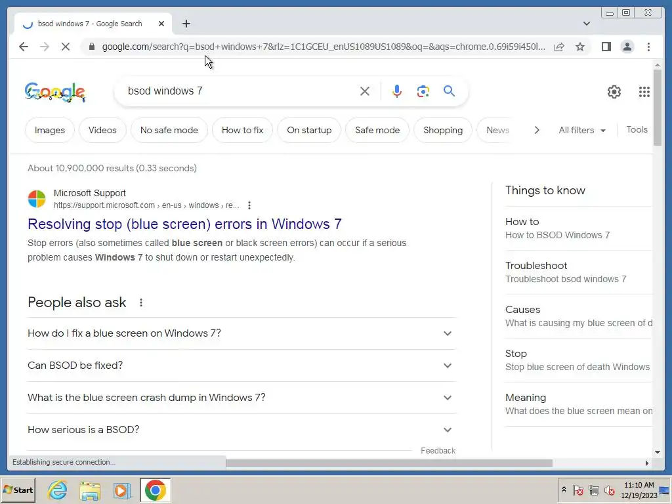
Task: Open the 'People also ask' three-dot menu
Action: pos(141,303)
